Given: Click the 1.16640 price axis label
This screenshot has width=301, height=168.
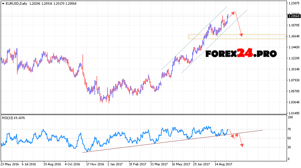Looking at the screenshot, I should 293,36.
